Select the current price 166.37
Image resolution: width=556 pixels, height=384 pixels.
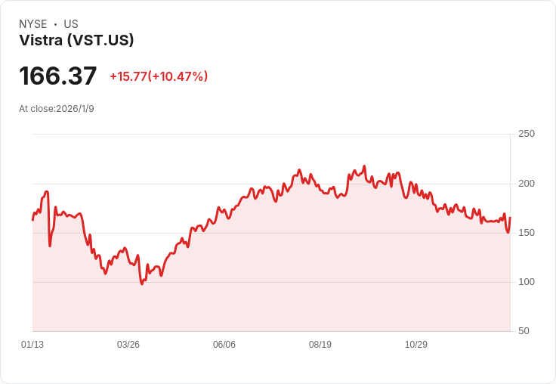(58, 76)
